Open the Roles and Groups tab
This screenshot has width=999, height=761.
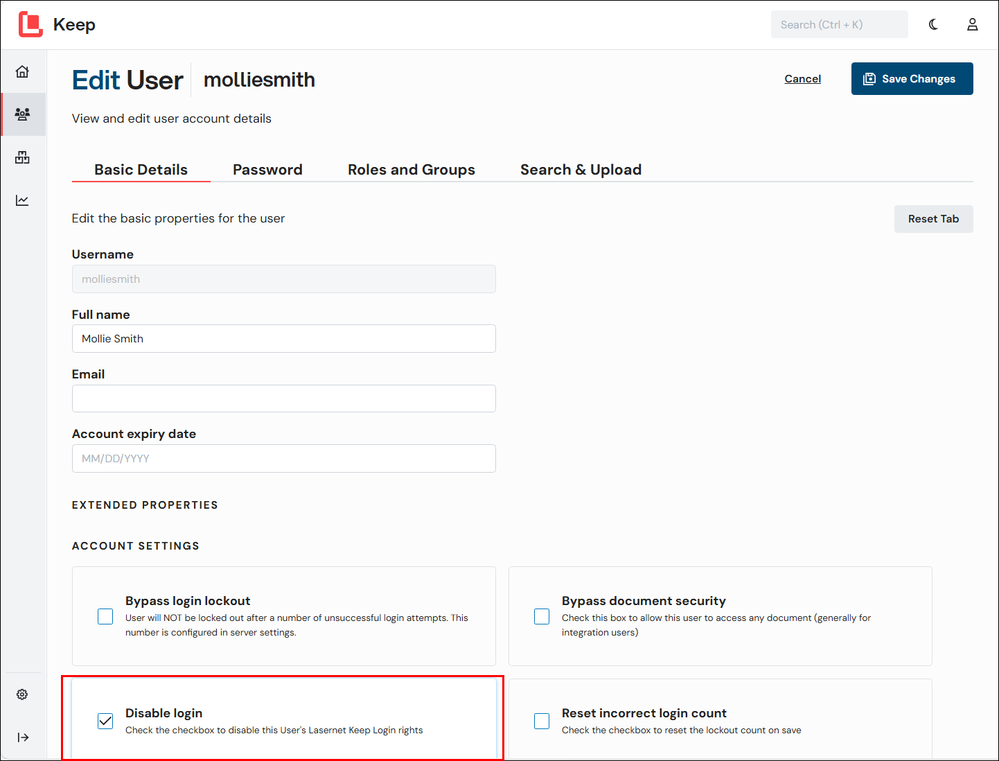coord(412,170)
